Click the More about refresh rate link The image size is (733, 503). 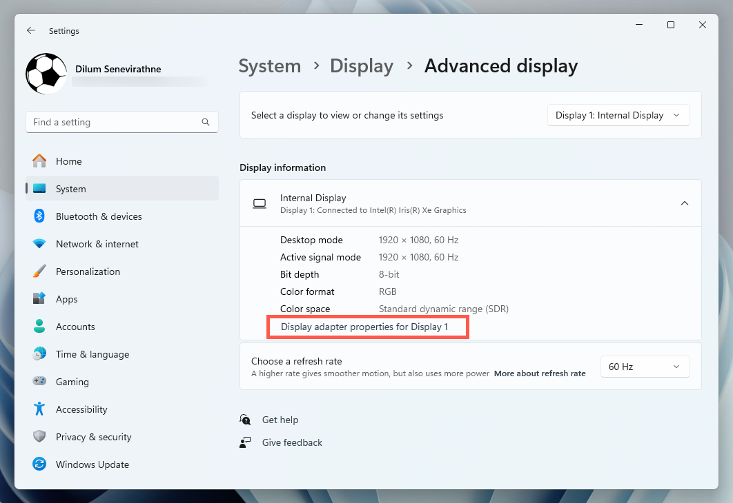point(539,373)
